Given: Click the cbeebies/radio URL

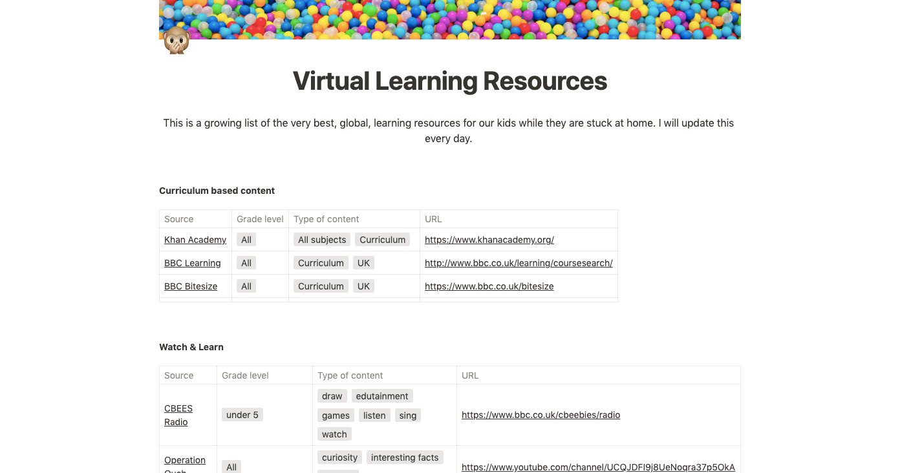Looking at the screenshot, I should [541, 415].
